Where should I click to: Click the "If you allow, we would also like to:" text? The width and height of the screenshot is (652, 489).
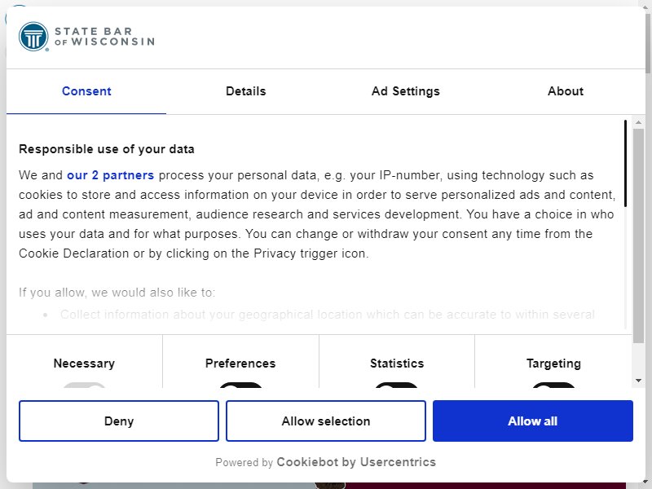[117, 293]
